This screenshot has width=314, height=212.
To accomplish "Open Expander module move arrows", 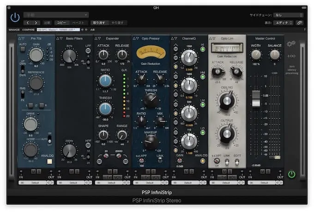I will pyautogui.click(x=98, y=38).
